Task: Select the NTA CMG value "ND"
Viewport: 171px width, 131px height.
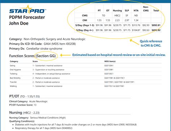Action: pyautogui.click(x=136, y=16)
